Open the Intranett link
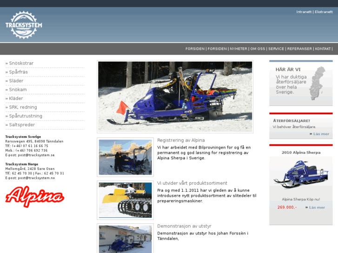 pos(304,12)
